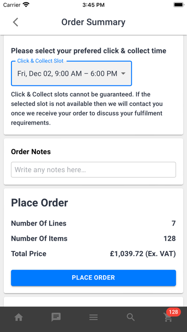Tap the Order Summary title
Image resolution: width=187 pixels, height=332 pixels.
pos(93,22)
